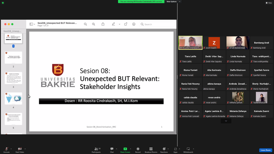This screenshot has width=274, height=154.
Task: Click the Preview zoom in magnifier
Action: coord(93,24)
